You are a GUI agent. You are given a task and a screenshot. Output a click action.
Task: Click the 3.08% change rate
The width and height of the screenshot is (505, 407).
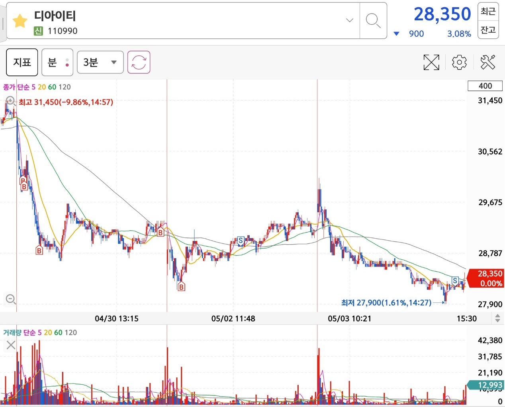(x=459, y=34)
